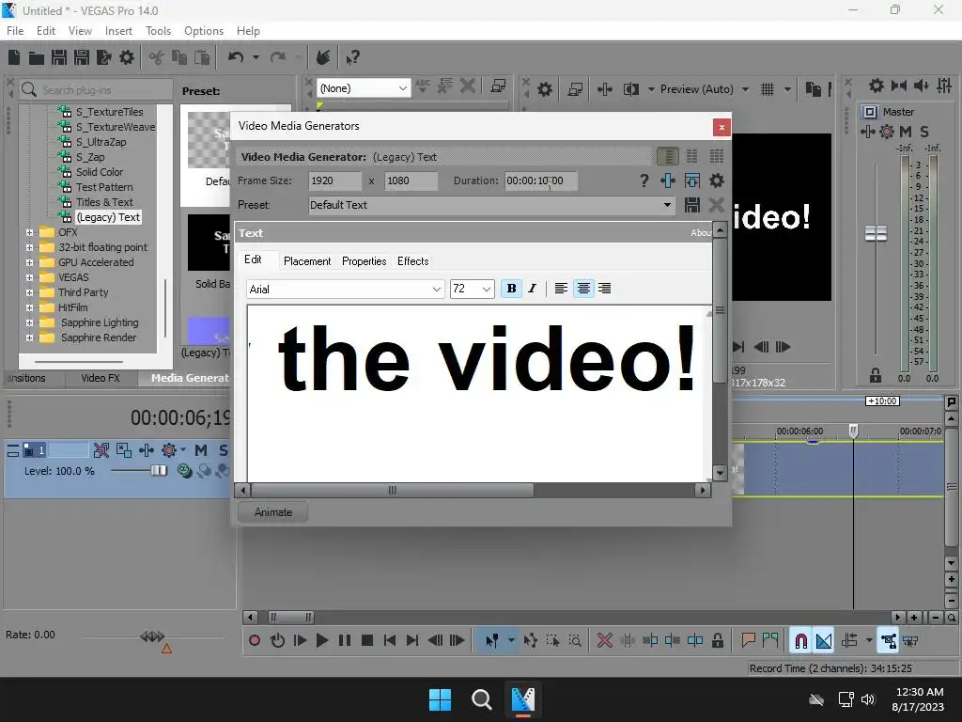Close the Video Media Generators dialog

[x=721, y=127]
